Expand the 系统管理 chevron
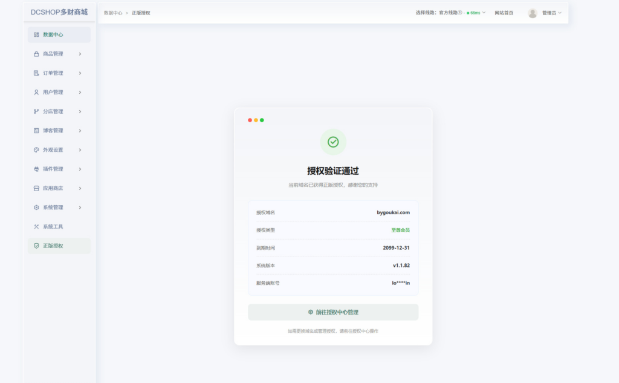This screenshot has width=619, height=383. coord(80,208)
